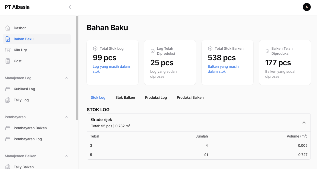The image size is (317, 169).
Task: Collapse the Pembayaran section
Action: tap(66, 117)
